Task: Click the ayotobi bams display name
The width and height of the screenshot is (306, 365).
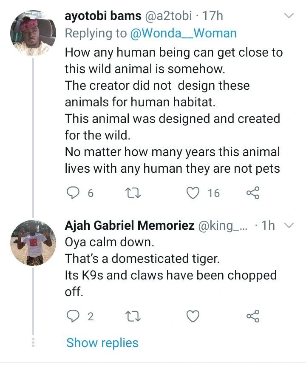Action: 103,16
